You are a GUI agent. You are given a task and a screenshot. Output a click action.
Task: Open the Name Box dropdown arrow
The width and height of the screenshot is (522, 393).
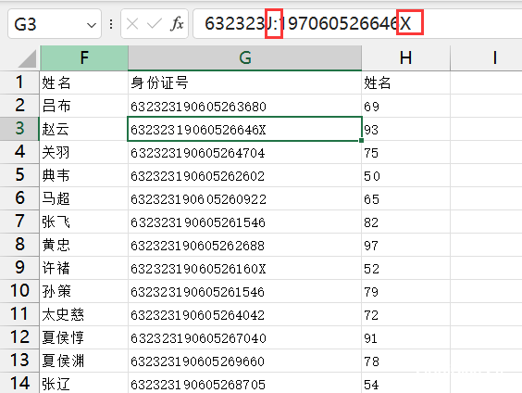click(92, 25)
